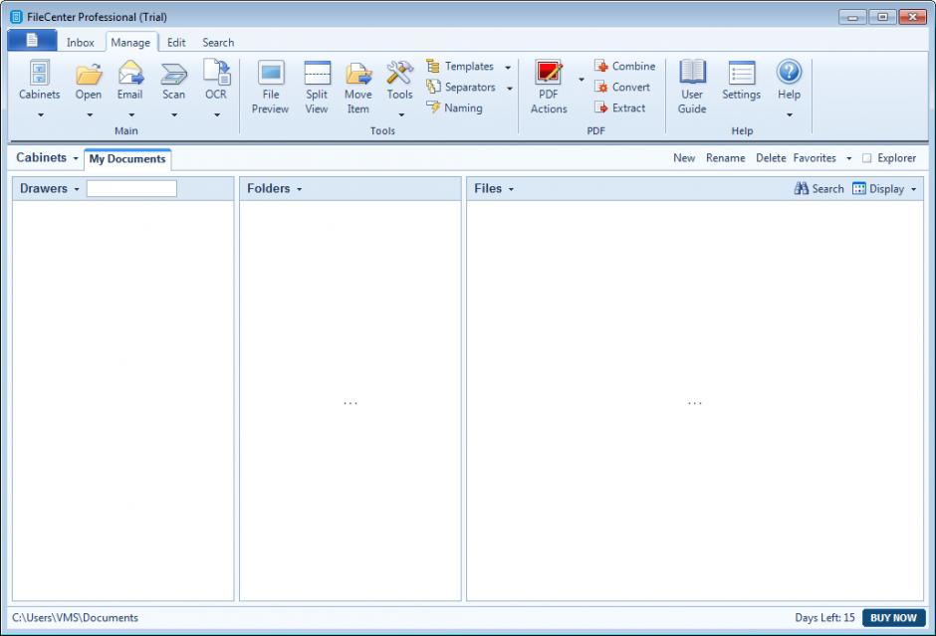Expand the Open button dropdown arrow
This screenshot has width=936, height=636.
90,114
